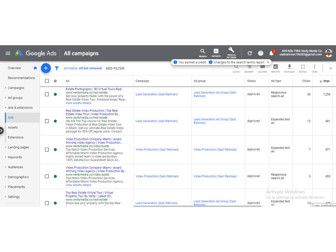Screen dimensions: 336x252
Task: Toggle status dot for Estate Photography ad
Action: (x=55, y=94)
